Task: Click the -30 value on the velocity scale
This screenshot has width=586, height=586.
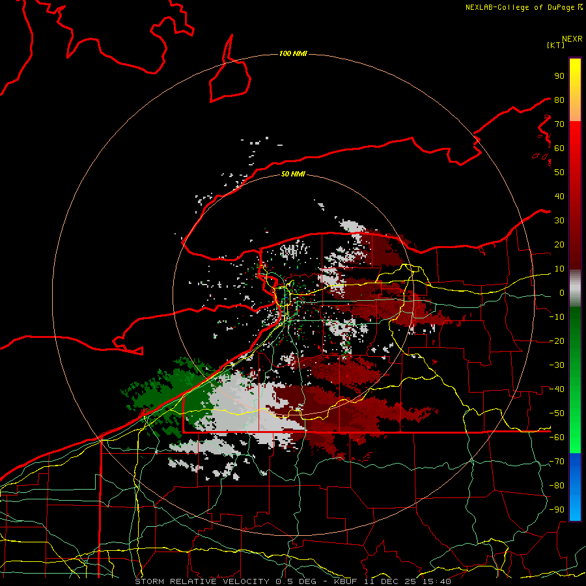Action: 557,365
